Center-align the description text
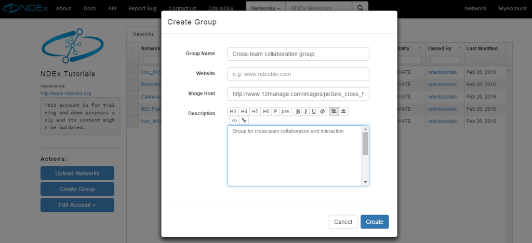 pos(343,112)
